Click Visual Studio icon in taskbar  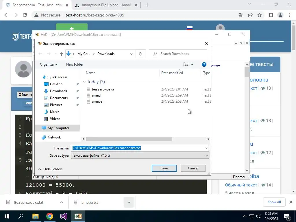64,216
